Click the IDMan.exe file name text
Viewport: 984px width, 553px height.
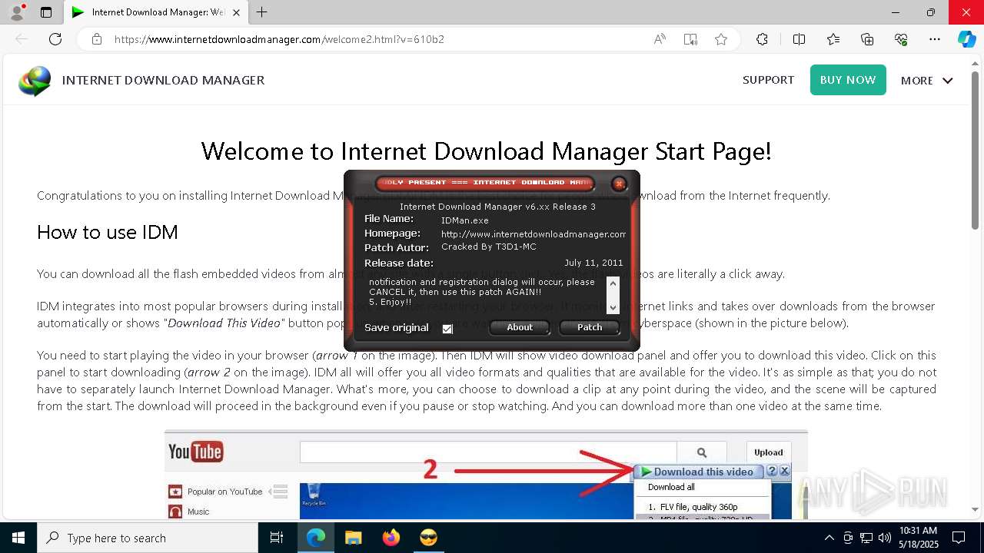click(x=464, y=220)
